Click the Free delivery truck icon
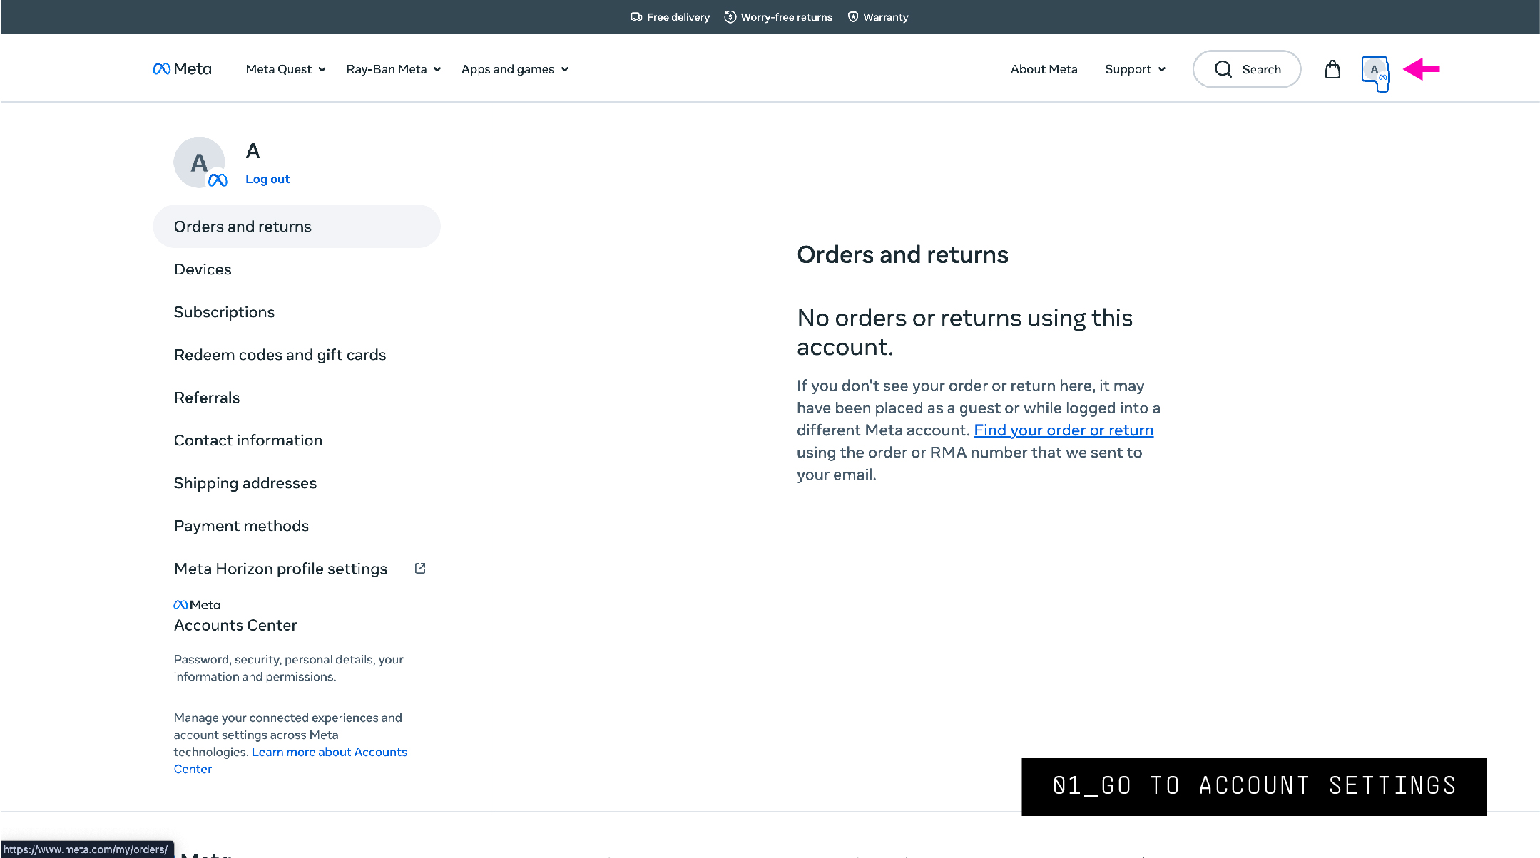Image resolution: width=1540 pixels, height=858 pixels. point(636,17)
